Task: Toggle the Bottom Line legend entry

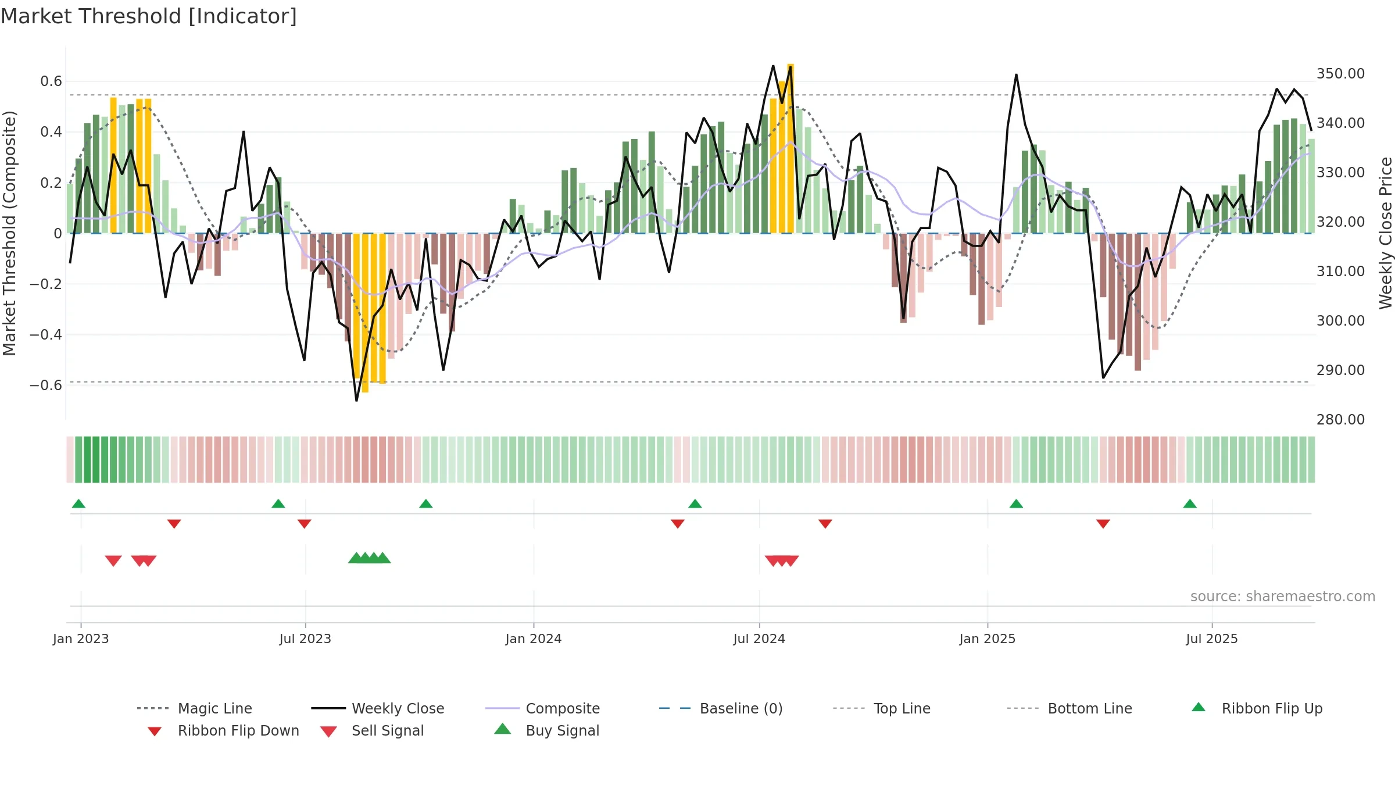Action: [x=1069, y=708]
